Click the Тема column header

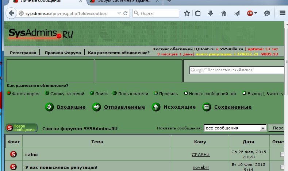pos(97,142)
